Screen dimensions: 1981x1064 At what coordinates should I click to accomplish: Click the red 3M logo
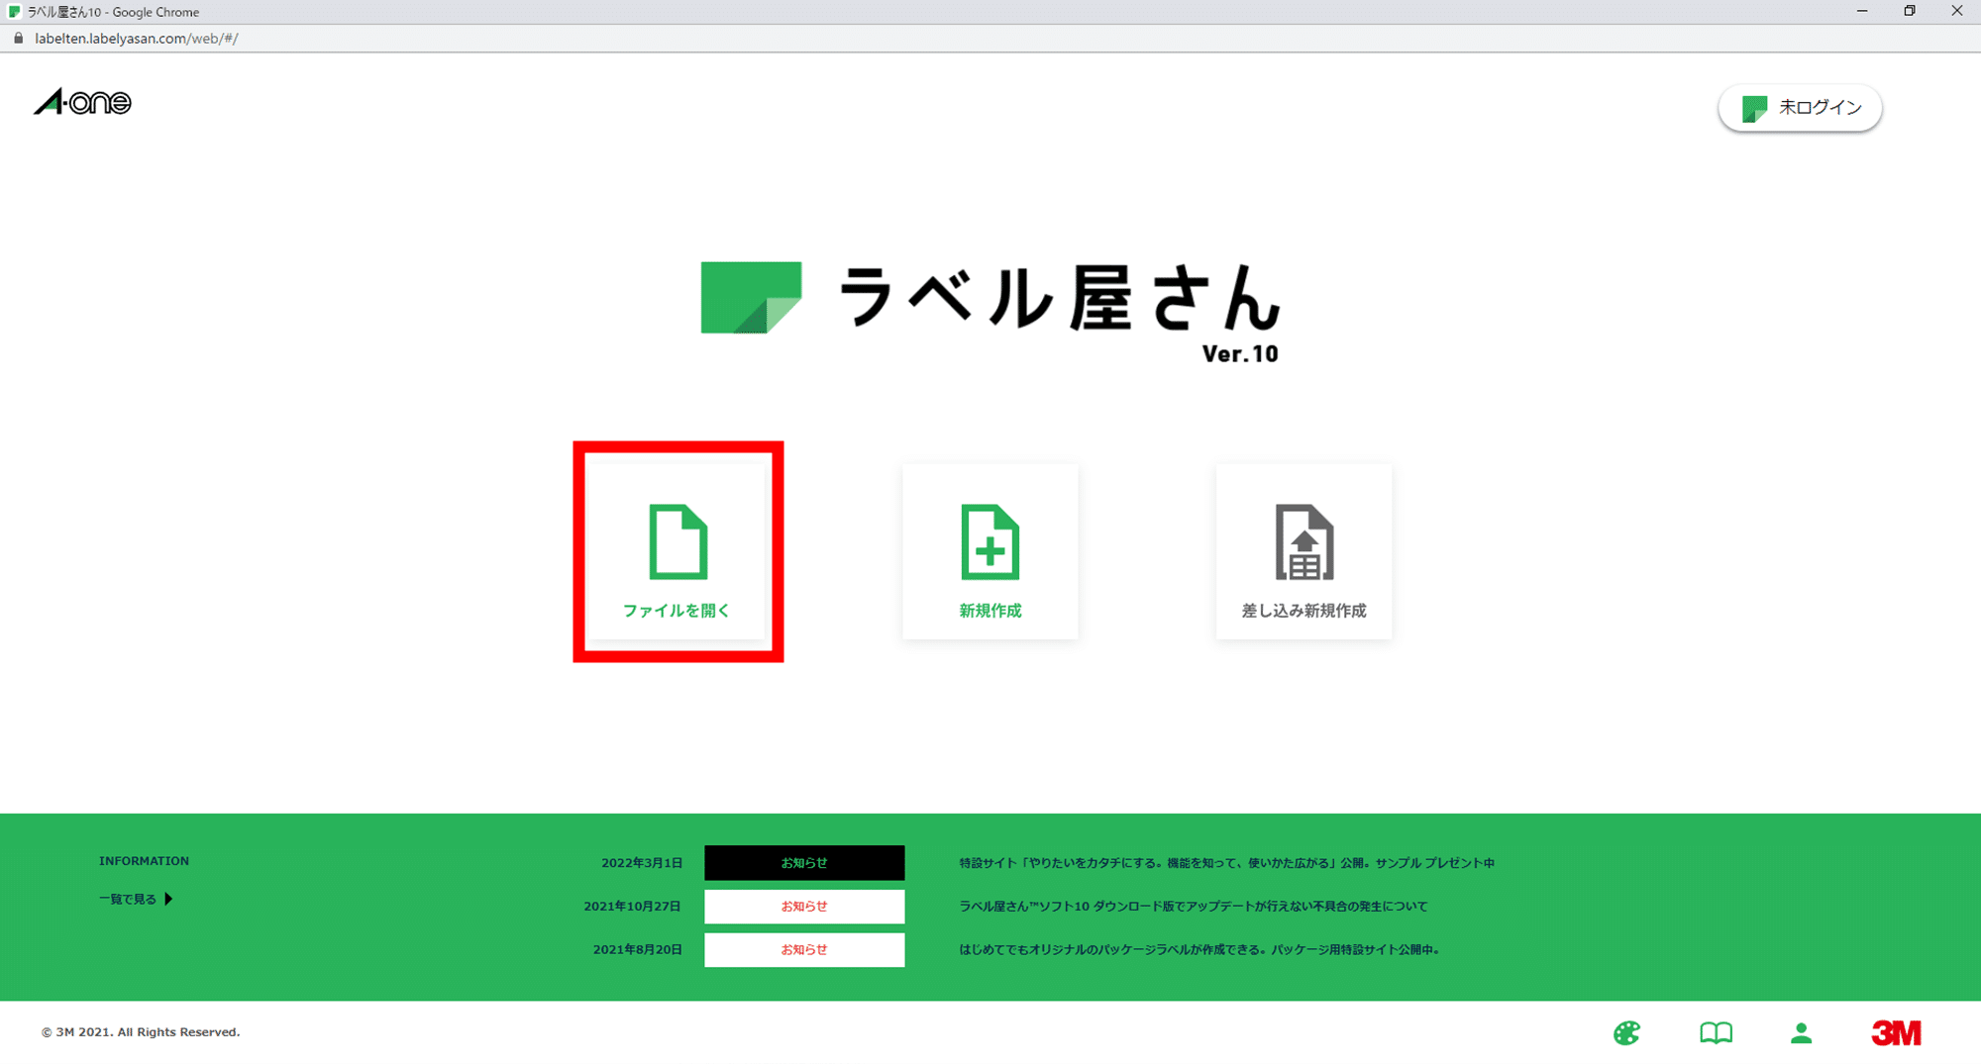(x=1896, y=1033)
